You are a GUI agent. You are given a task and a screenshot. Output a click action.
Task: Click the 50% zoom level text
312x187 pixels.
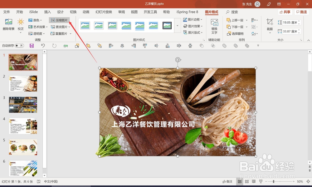(300, 181)
